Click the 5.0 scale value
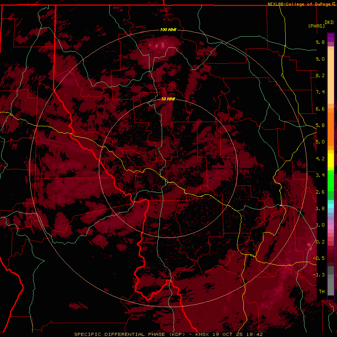Viewport: 337px width, 337px height. tap(320, 142)
